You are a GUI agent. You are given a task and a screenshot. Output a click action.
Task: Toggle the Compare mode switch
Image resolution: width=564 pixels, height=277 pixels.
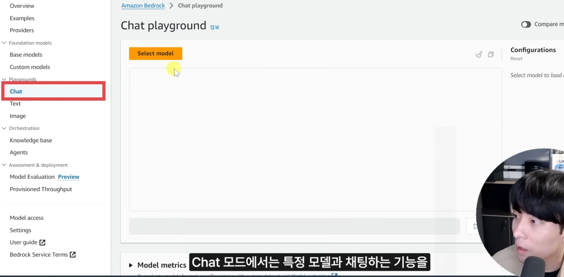pyautogui.click(x=526, y=24)
